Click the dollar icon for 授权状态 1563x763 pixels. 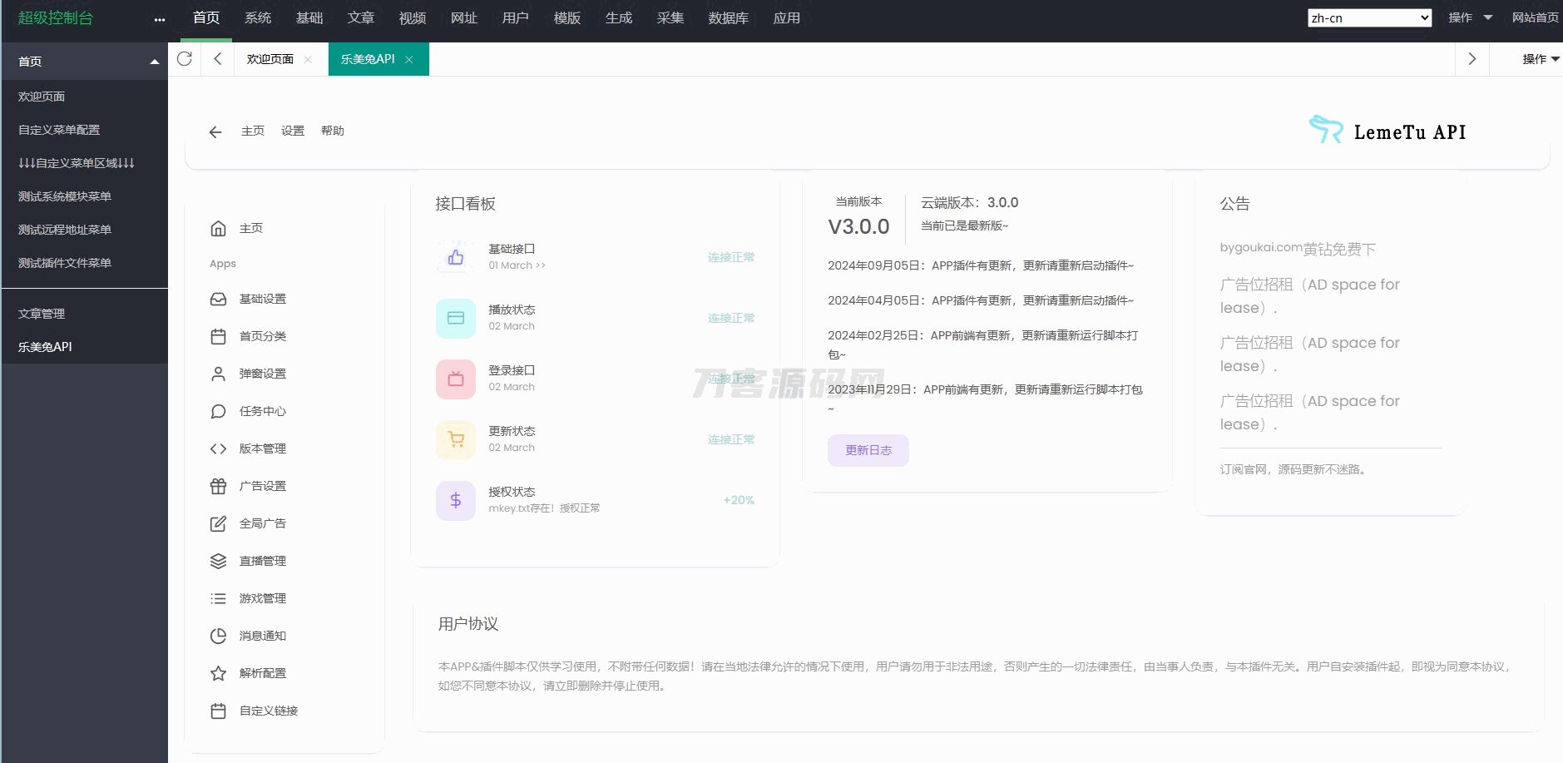(456, 500)
